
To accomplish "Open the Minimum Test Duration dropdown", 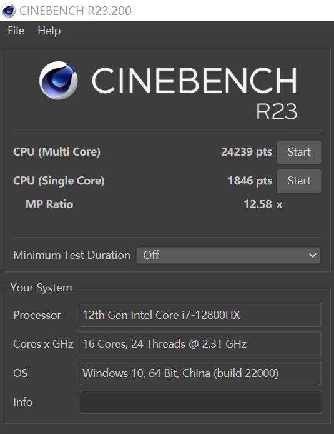I will (228, 255).
